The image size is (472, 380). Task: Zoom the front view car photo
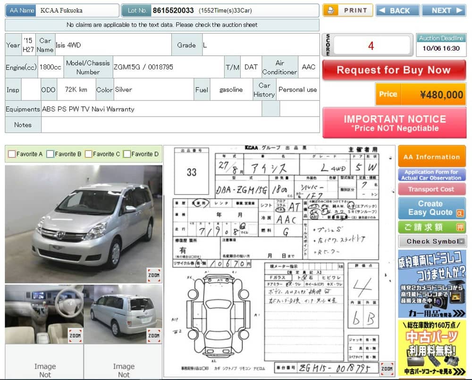[x=154, y=275]
